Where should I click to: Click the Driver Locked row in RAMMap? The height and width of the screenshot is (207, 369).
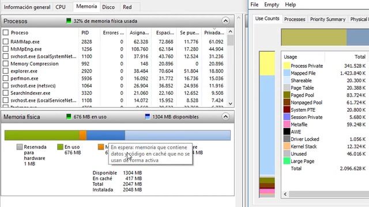pos(325,139)
